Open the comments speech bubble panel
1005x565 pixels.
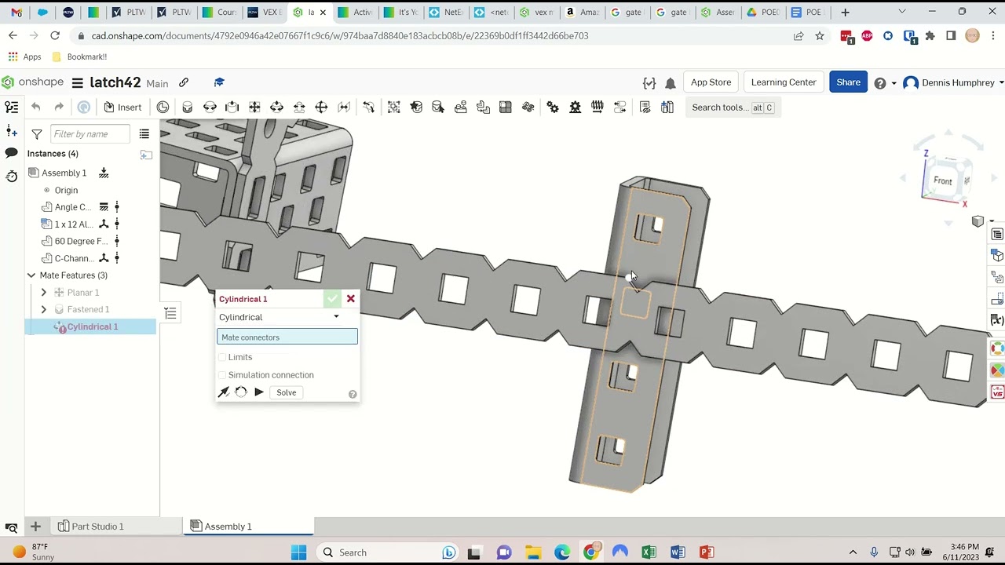point(12,153)
